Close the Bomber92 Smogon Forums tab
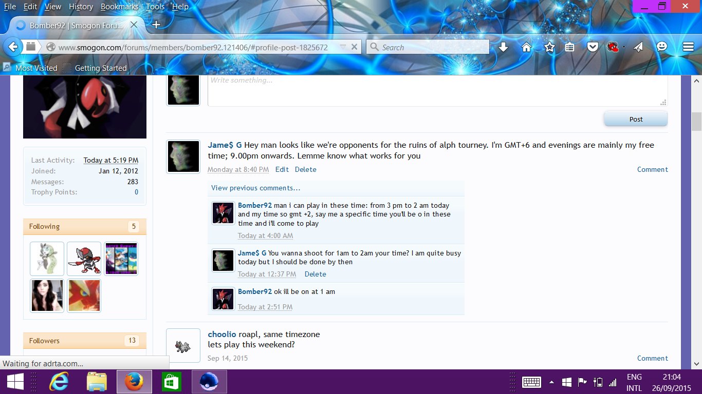 click(134, 25)
